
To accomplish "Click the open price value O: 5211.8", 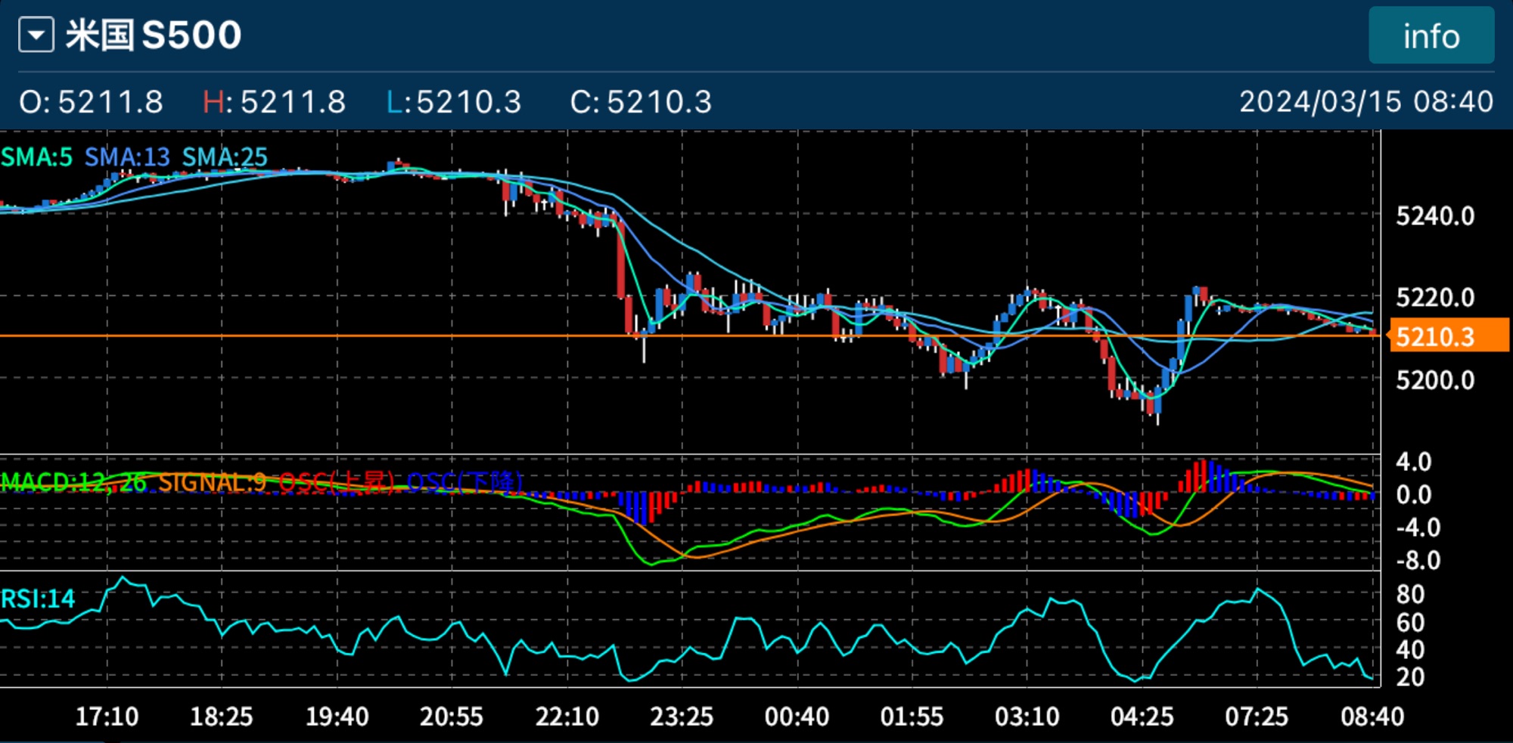I will click(x=91, y=102).
